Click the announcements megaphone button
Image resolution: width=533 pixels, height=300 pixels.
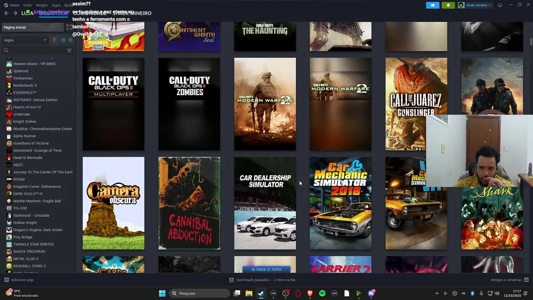pos(433,5)
